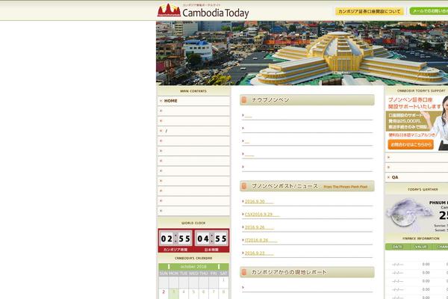Click the bullet arrow beside QA
Screen dimensions: 448x299
(x=388, y=177)
